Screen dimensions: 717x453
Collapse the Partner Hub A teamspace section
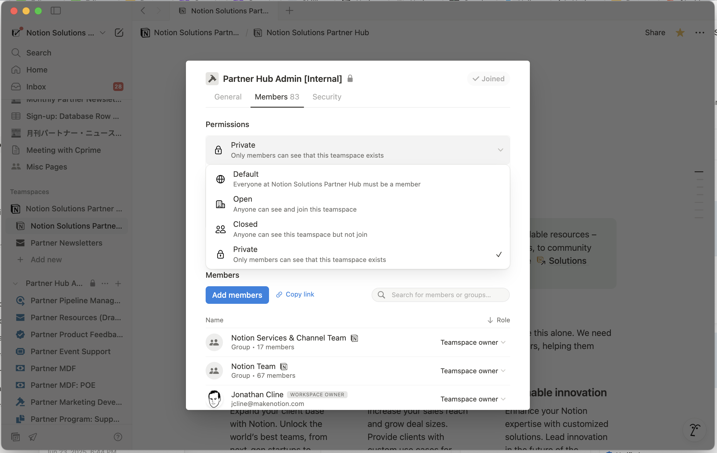tap(15, 283)
